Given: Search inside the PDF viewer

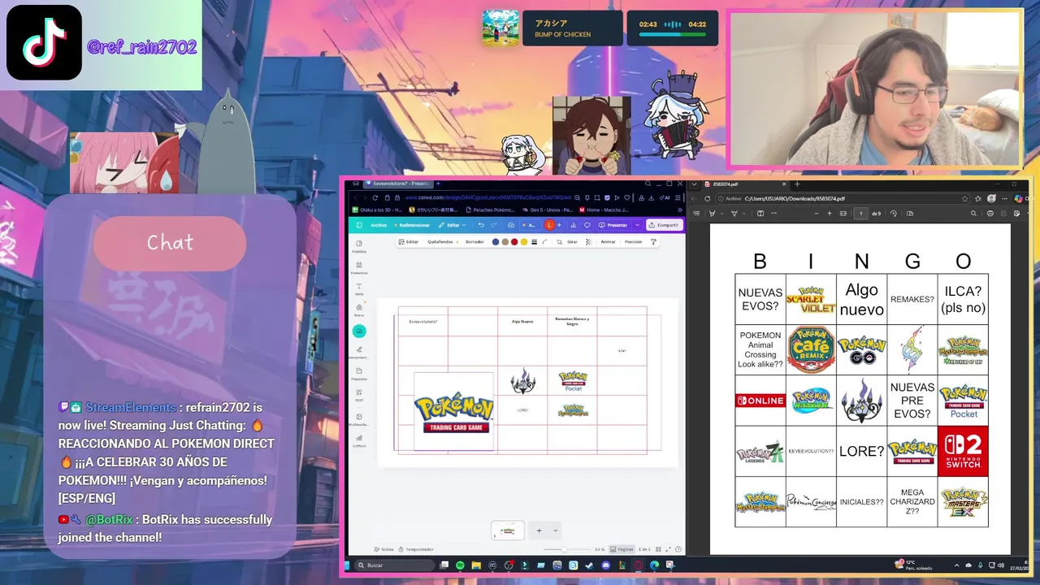Looking at the screenshot, I should (x=973, y=214).
